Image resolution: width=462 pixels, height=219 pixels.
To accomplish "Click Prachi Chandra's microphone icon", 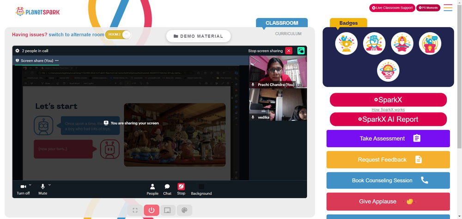I will click(253, 85).
